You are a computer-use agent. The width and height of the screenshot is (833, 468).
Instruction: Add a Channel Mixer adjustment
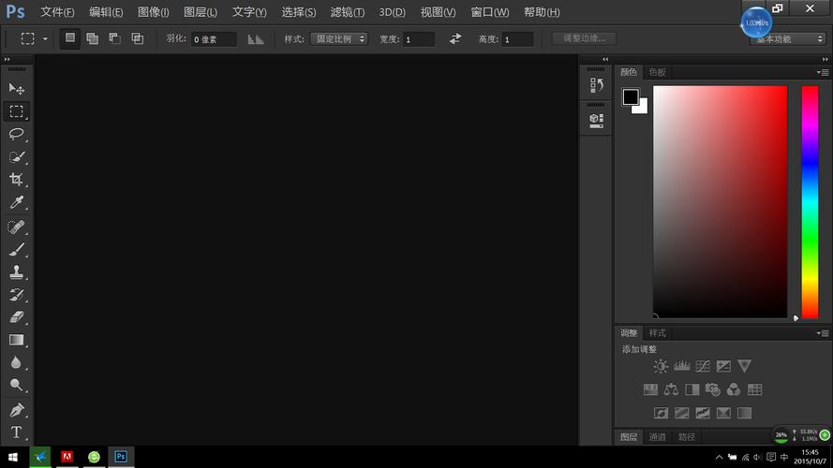tap(734, 389)
